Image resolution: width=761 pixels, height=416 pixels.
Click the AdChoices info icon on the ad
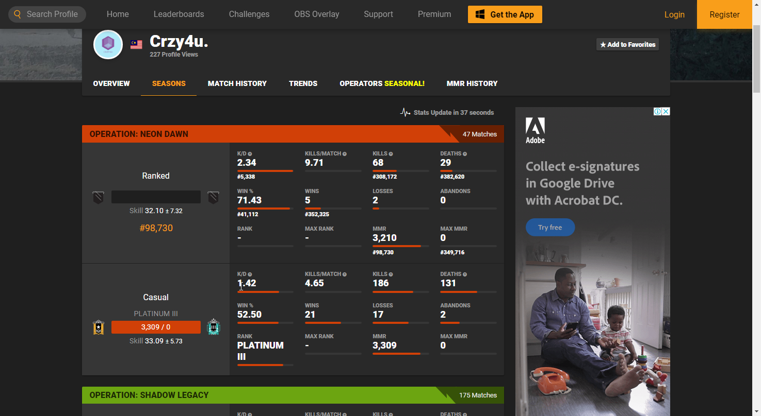tap(658, 112)
